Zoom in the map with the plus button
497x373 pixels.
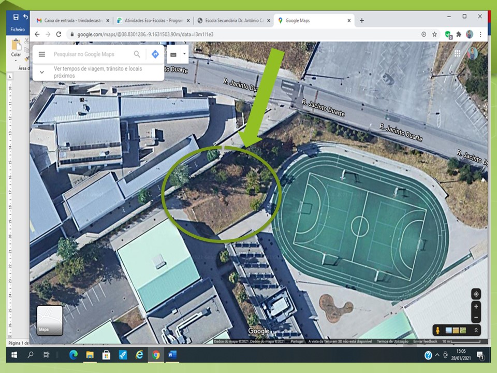pos(476,306)
